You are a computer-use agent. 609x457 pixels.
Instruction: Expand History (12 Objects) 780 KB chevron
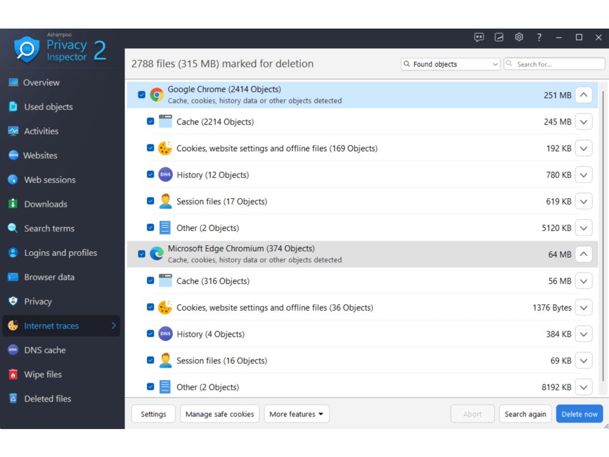pyautogui.click(x=583, y=175)
